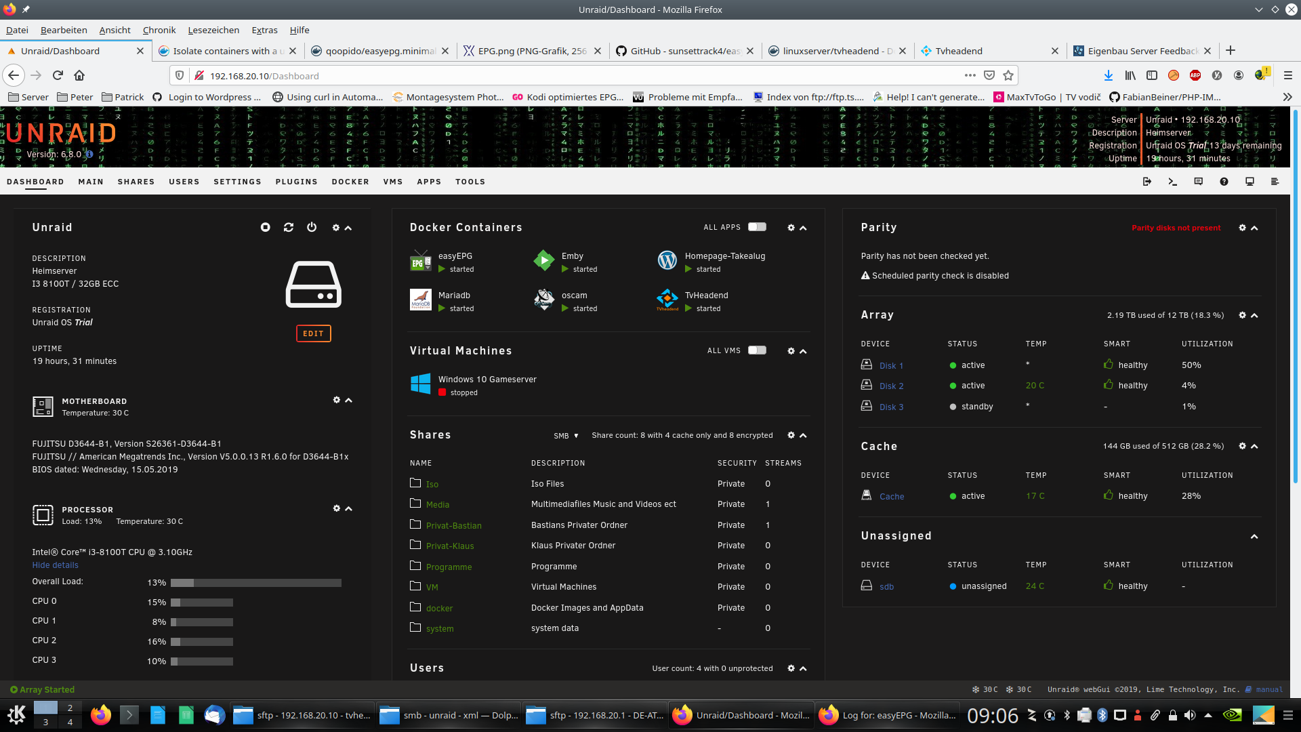Open the SHARES tab

point(136,182)
